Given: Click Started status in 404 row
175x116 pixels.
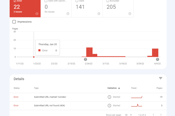Looking at the screenshot, I should click(x=116, y=106).
